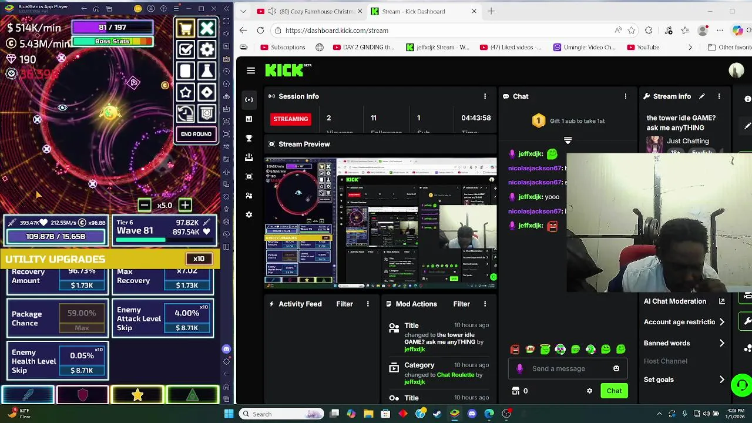Open a new browser tab

491,11
